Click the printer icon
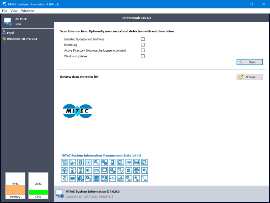 (137, 171)
